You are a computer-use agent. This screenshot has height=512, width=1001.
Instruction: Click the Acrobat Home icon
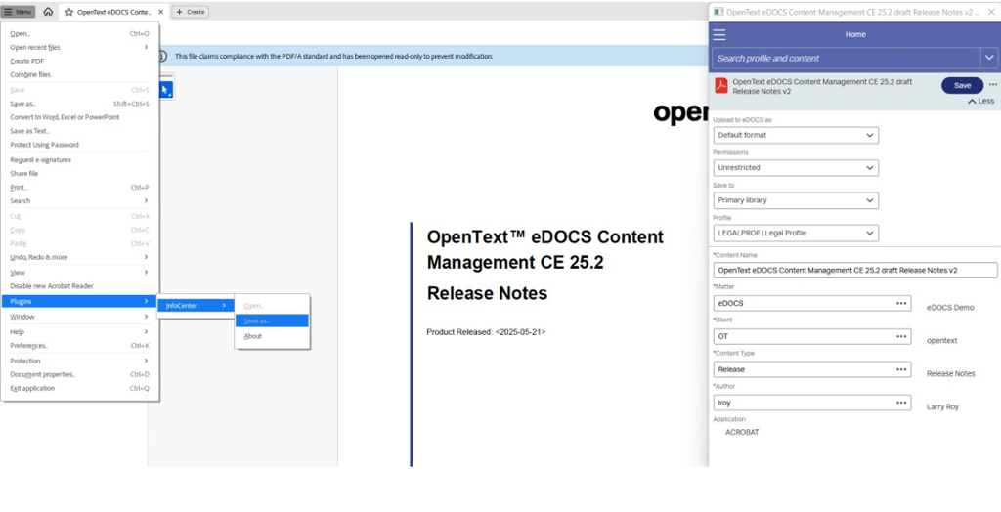point(48,12)
